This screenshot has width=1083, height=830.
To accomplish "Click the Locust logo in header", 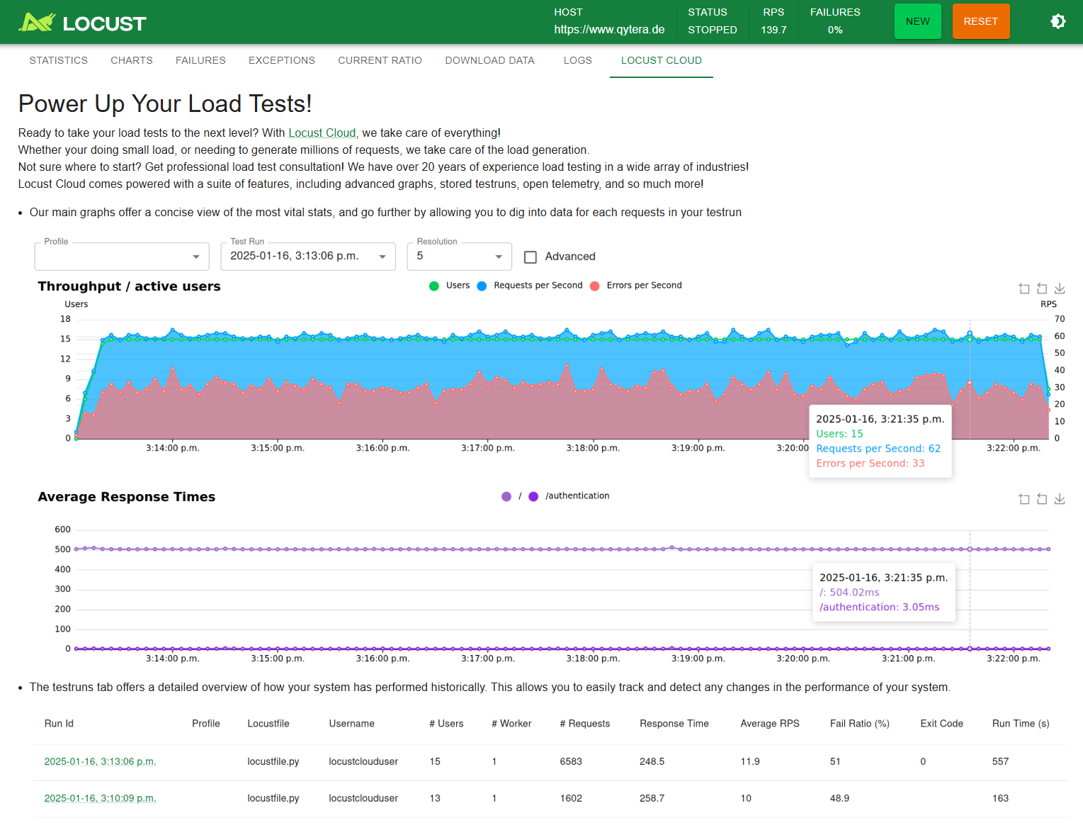I will pyautogui.click(x=82, y=23).
